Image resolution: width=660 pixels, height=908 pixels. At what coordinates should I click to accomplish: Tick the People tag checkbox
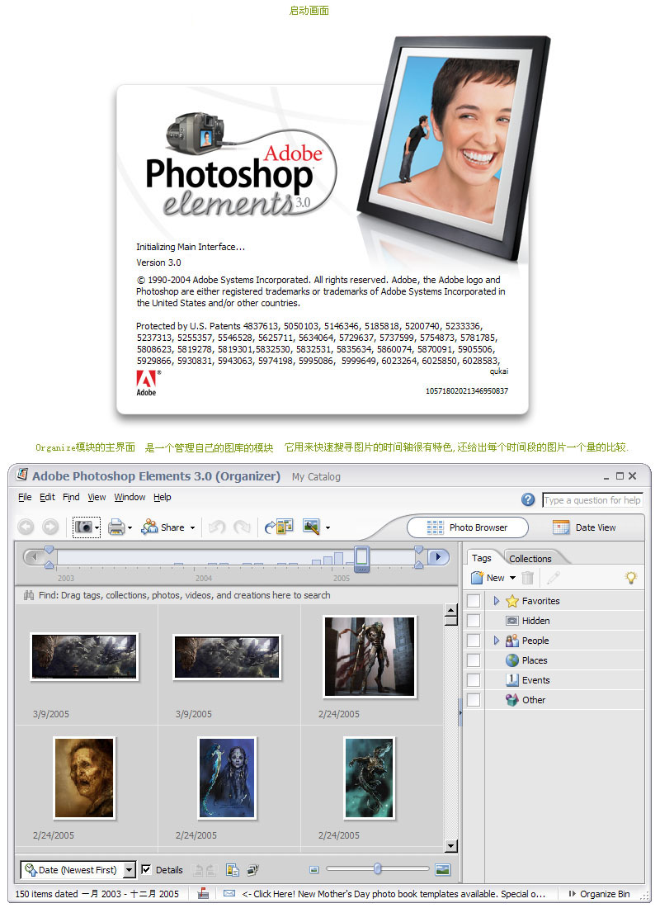pos(474,640)
